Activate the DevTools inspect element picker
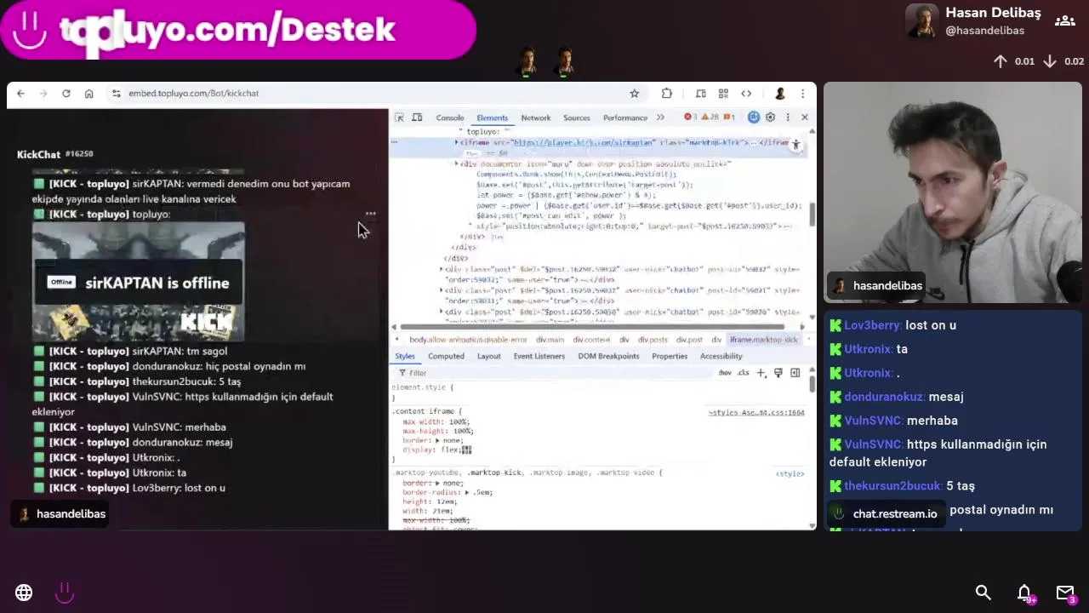Image resolution: width=1089 pixels, height=613 pixels. click(399, 117)
